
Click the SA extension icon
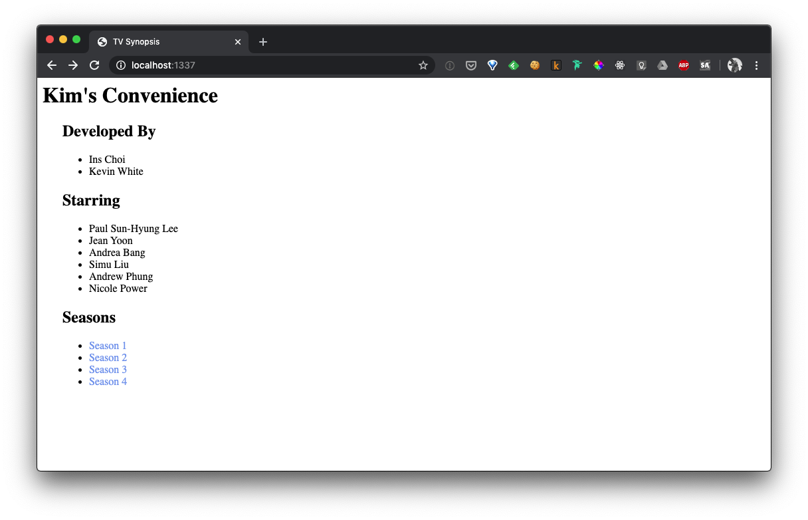point(705,65)
